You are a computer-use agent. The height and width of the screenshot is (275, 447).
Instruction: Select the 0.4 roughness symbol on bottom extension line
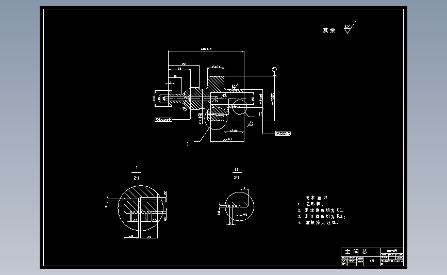click(x=251, y=124)
